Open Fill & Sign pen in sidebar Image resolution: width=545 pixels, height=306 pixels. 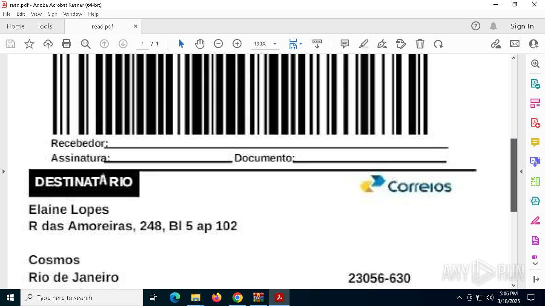click(x=535, y=221)
